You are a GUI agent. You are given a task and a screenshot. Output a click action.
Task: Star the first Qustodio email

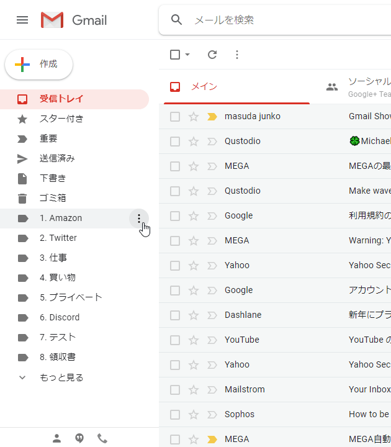coord(194,142)
